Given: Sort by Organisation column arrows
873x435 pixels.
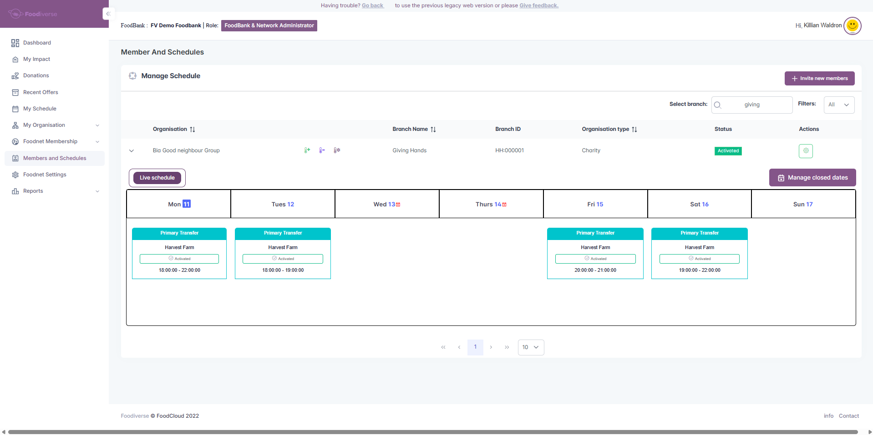Looking at the screenshot, I should 193,130.
